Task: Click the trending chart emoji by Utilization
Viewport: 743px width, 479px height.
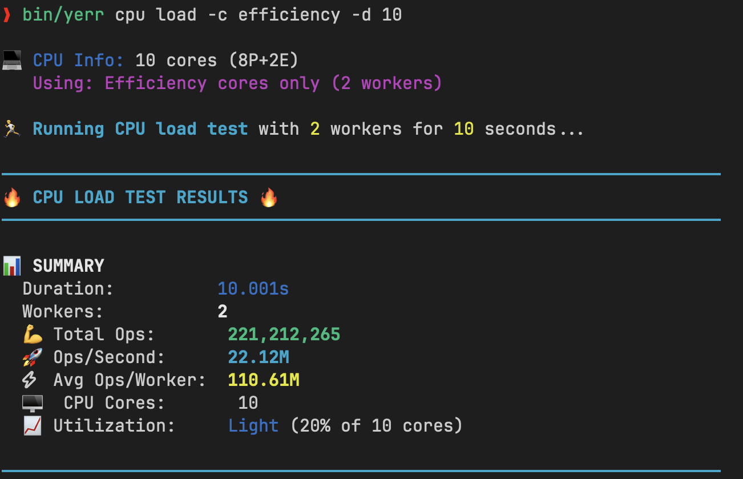Action: tap(33, 426)
